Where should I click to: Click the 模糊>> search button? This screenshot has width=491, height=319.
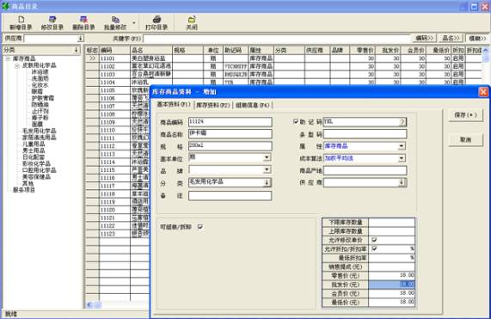(477, 38)
